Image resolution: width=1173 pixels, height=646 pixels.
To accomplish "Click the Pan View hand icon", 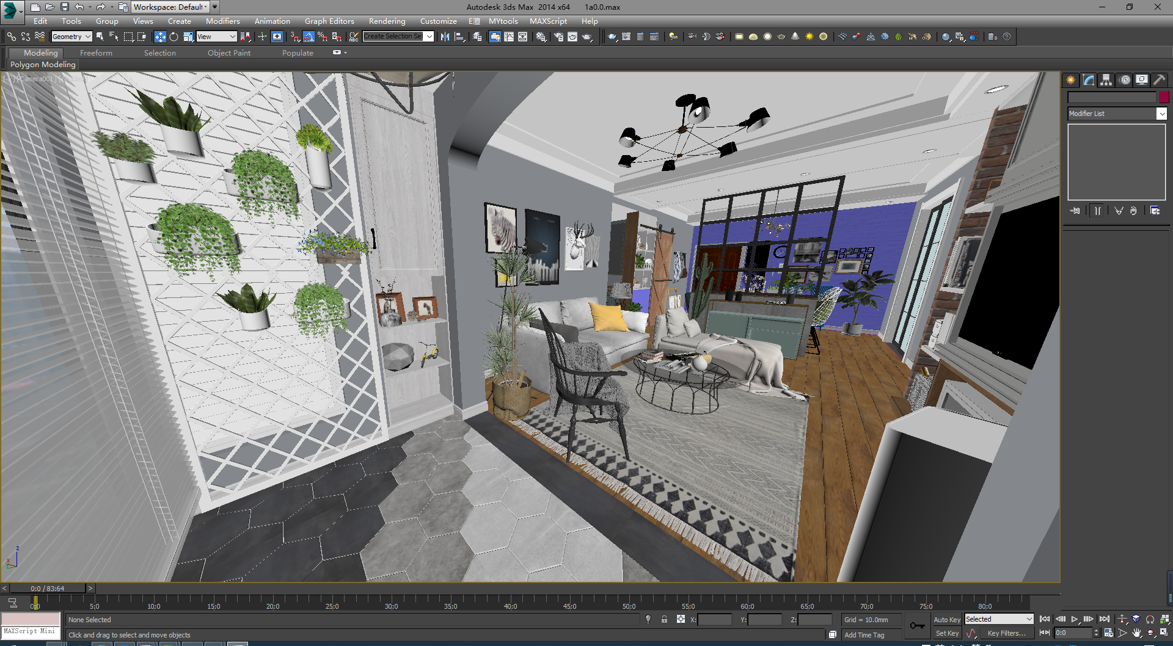I will (x=1136, y=633).
